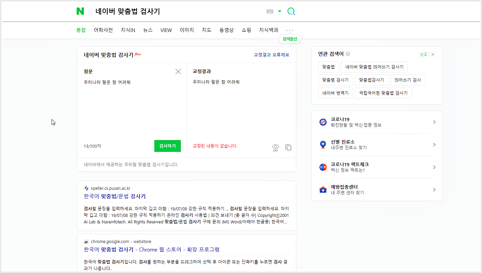This screenshot has width=482, height=273.
Task: Expand the 예방접종센터 row chevron
Action: coord(434,190)
